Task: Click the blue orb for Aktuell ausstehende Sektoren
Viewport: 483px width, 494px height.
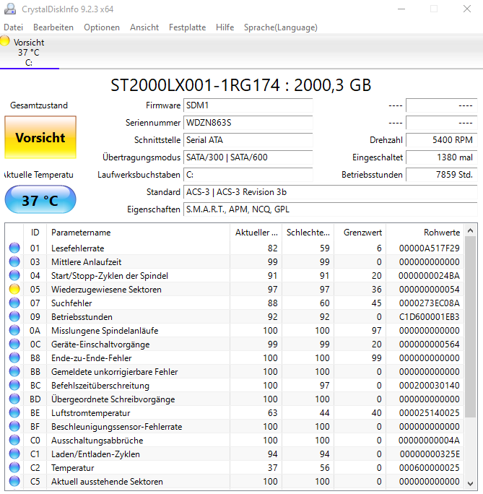Action: pos(14,481)
